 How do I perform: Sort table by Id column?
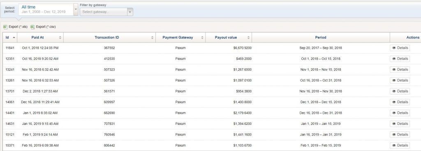10,37
